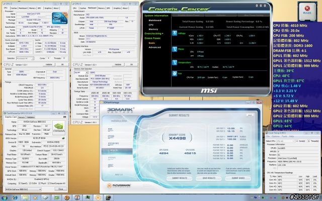Open the Select CPU dropdown in Core Temp
The width and height of the screenshot is (322, 201).
click(x=285, y=141)
